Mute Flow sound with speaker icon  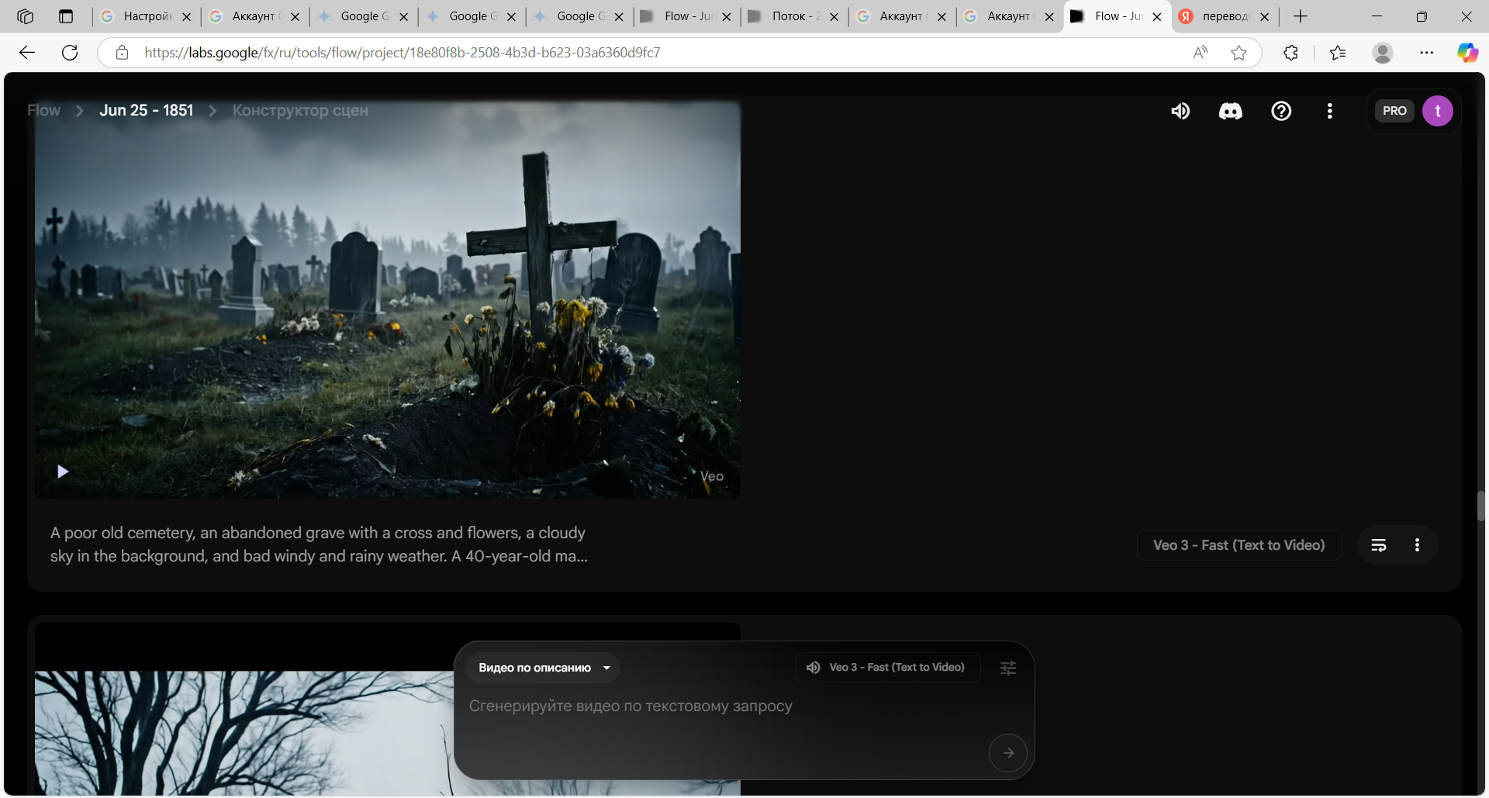tap(1180, 111)
